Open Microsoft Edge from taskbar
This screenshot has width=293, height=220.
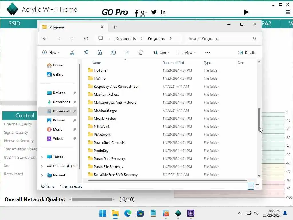[128, 213]
